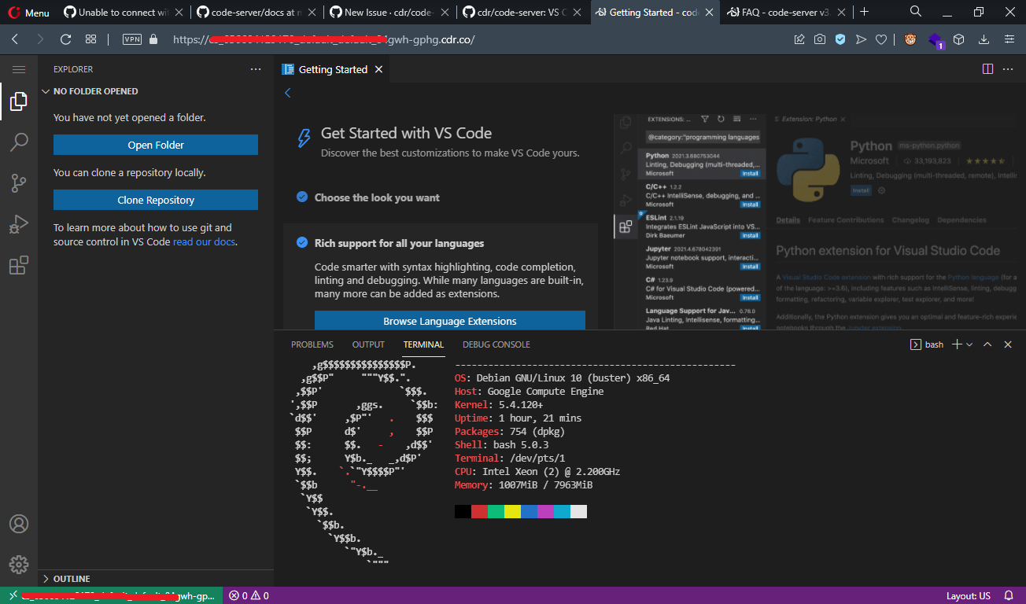Open a new browser tab
The height and width of the screenshot is (604, 1026).
pyautogui.click(x=865, y=12)
